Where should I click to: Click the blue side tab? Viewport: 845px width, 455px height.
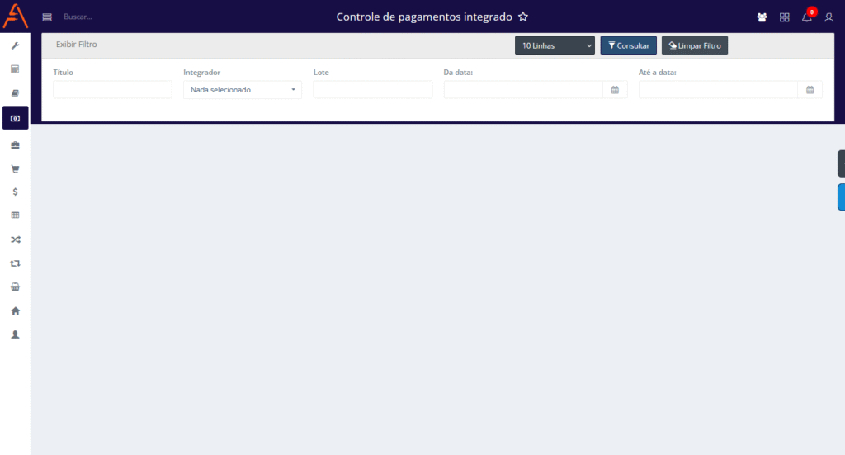click(x=841, y=197)
